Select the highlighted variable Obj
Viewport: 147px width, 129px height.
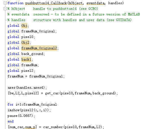(x=24, y=26)
